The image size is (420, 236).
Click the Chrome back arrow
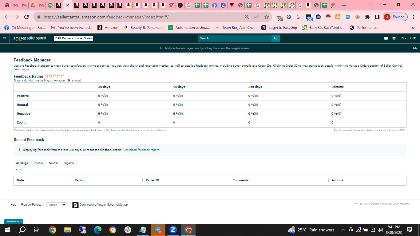pos(7,17)
